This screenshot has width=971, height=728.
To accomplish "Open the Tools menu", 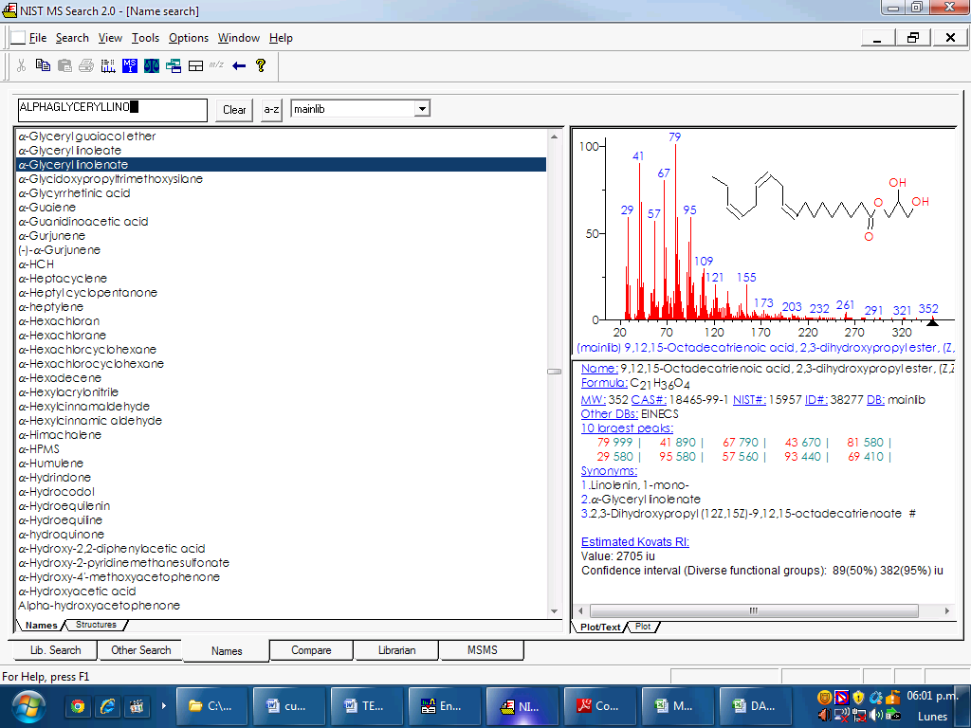I will click(x=145, y=38).
